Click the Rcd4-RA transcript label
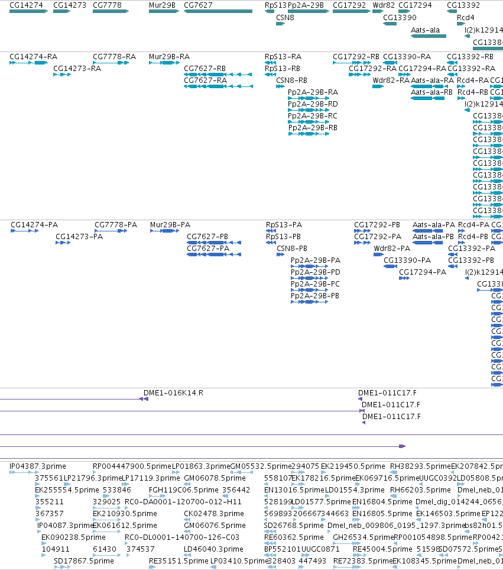 point(473,80)
